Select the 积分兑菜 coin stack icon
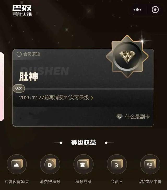Viewport: 167px width, 190px height. [x=83, y=164]
